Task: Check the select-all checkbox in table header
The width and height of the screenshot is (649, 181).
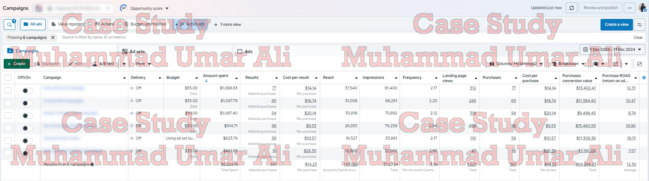Action: pyautogui.click(x=8, y=78)
